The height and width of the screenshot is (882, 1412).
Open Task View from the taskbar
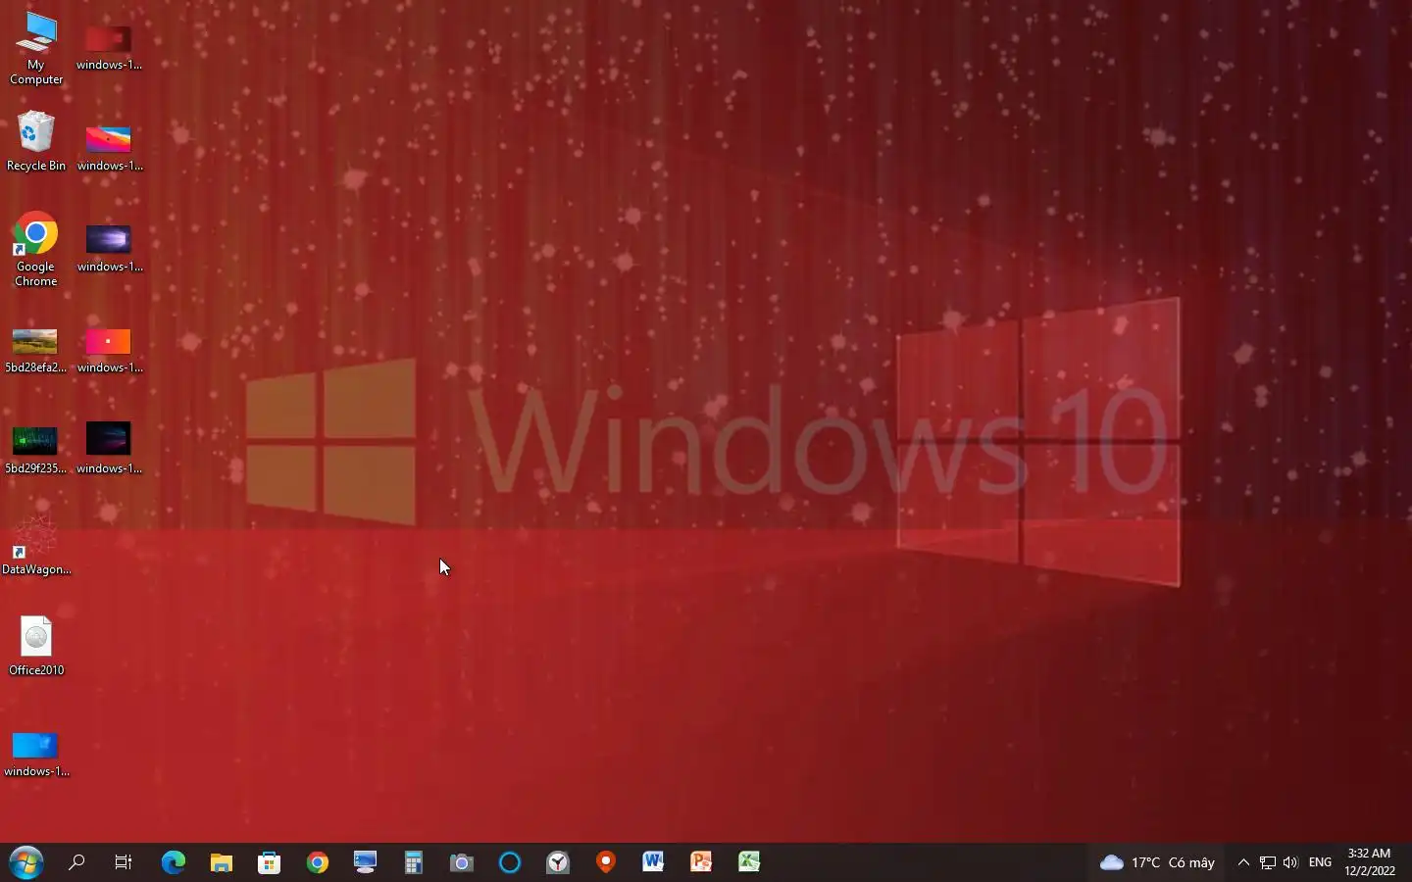pyautogui.click(x=124, y=862)
